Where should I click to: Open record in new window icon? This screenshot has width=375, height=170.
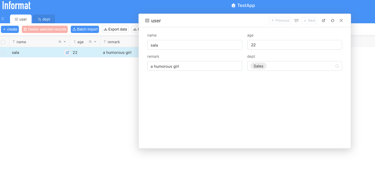coord(323,21)
